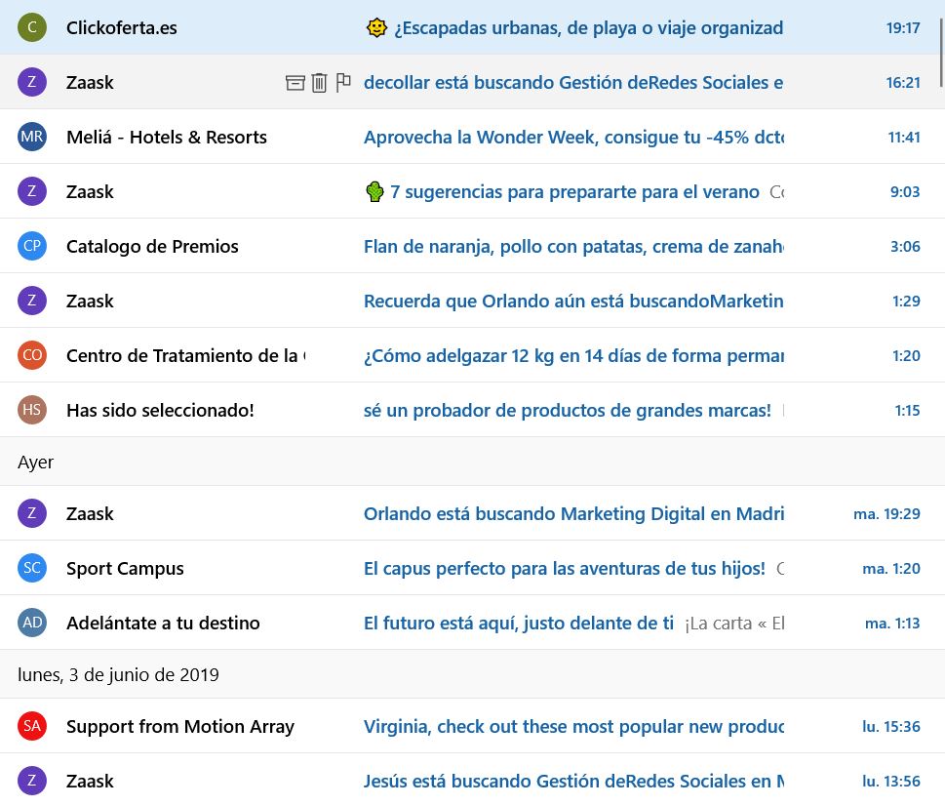Click the Zaask avatar on the 9:03 email
The width and height of the screenshot is (945, 806).
[x=32, y=191]
